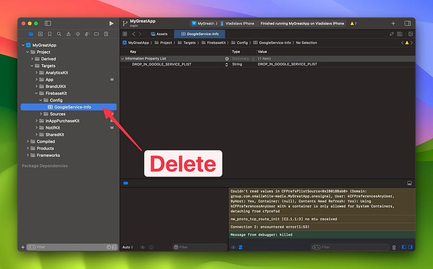The width and height of the screenshot is (433, 269).
Task: Toggle the console pane button
Action: (410, 247)
